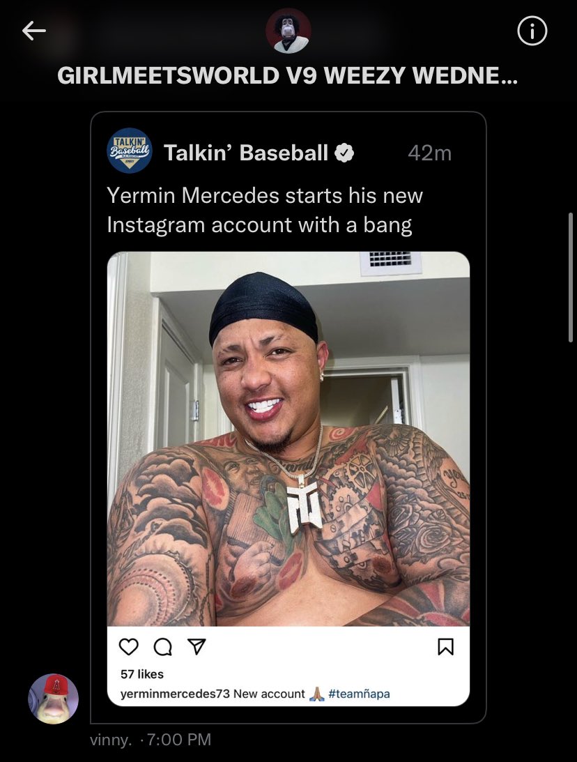Open the GIRLMEETSWORLD V9 group title

[288, 75]
